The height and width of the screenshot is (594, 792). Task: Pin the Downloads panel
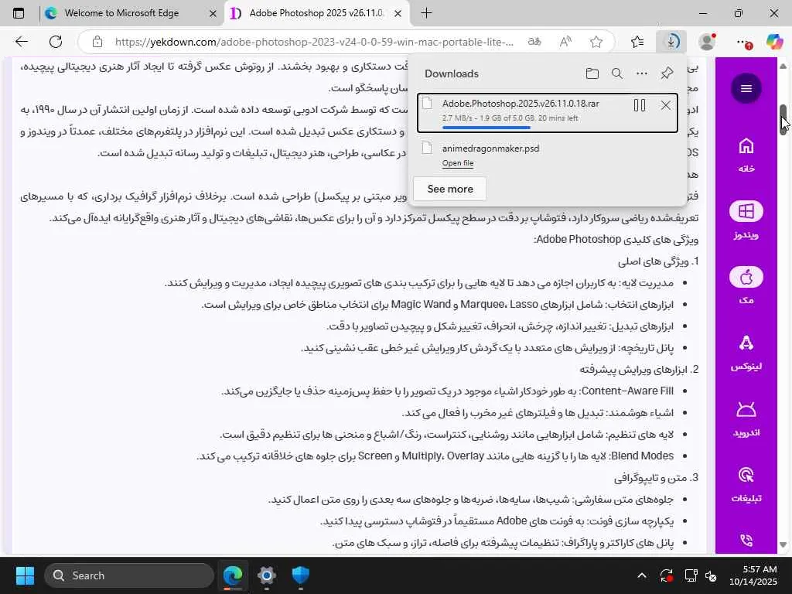pos(667,73)
